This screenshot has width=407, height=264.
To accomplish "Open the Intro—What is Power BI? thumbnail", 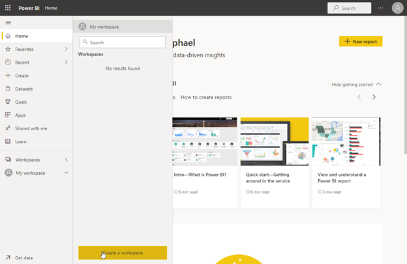I will [205, 141].
